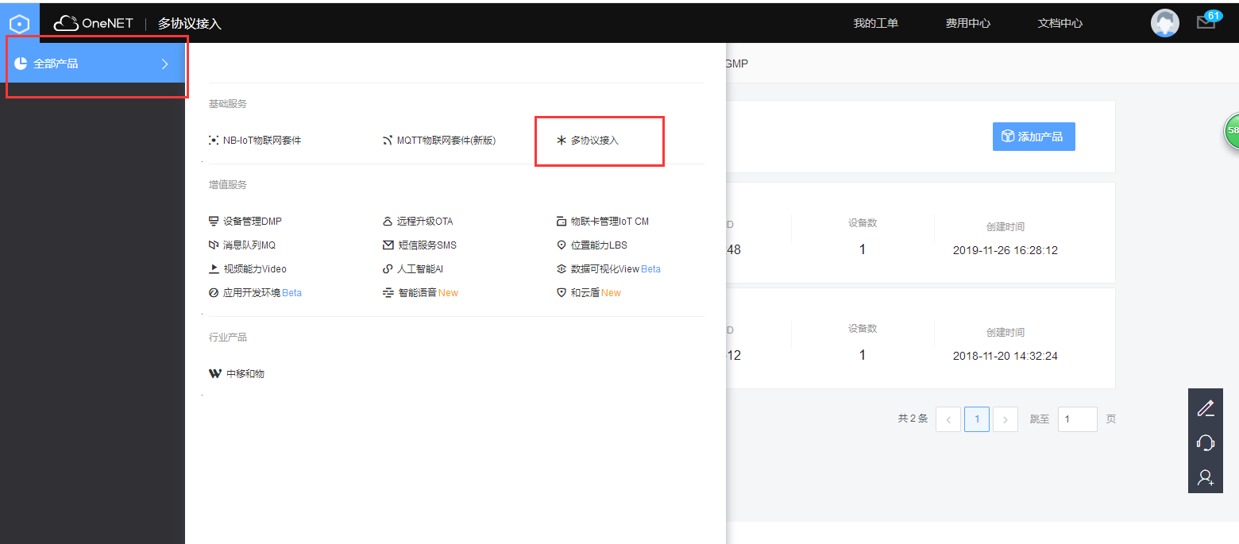
Task: Open 费用中心 in top navigation
Action: [967, 23]
